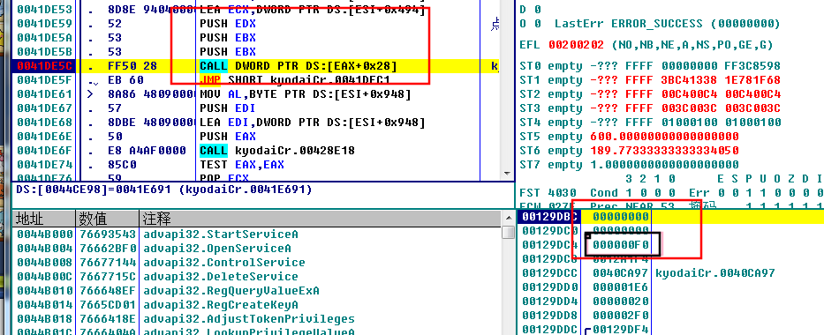This screenshot has height=335, width=824.
Task: Select the FST 4030 register line
Action: (x=670, y=192)
